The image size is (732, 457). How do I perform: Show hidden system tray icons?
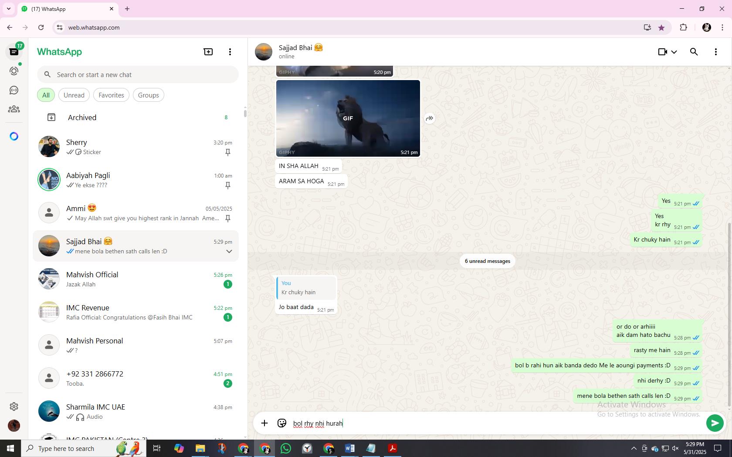(634, 448)
